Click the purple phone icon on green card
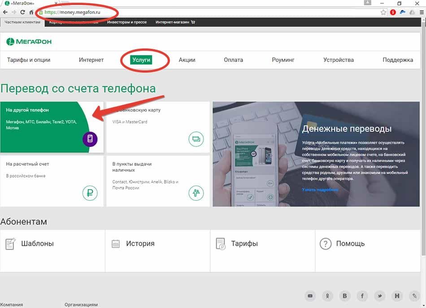 click(x=90, y=139)
